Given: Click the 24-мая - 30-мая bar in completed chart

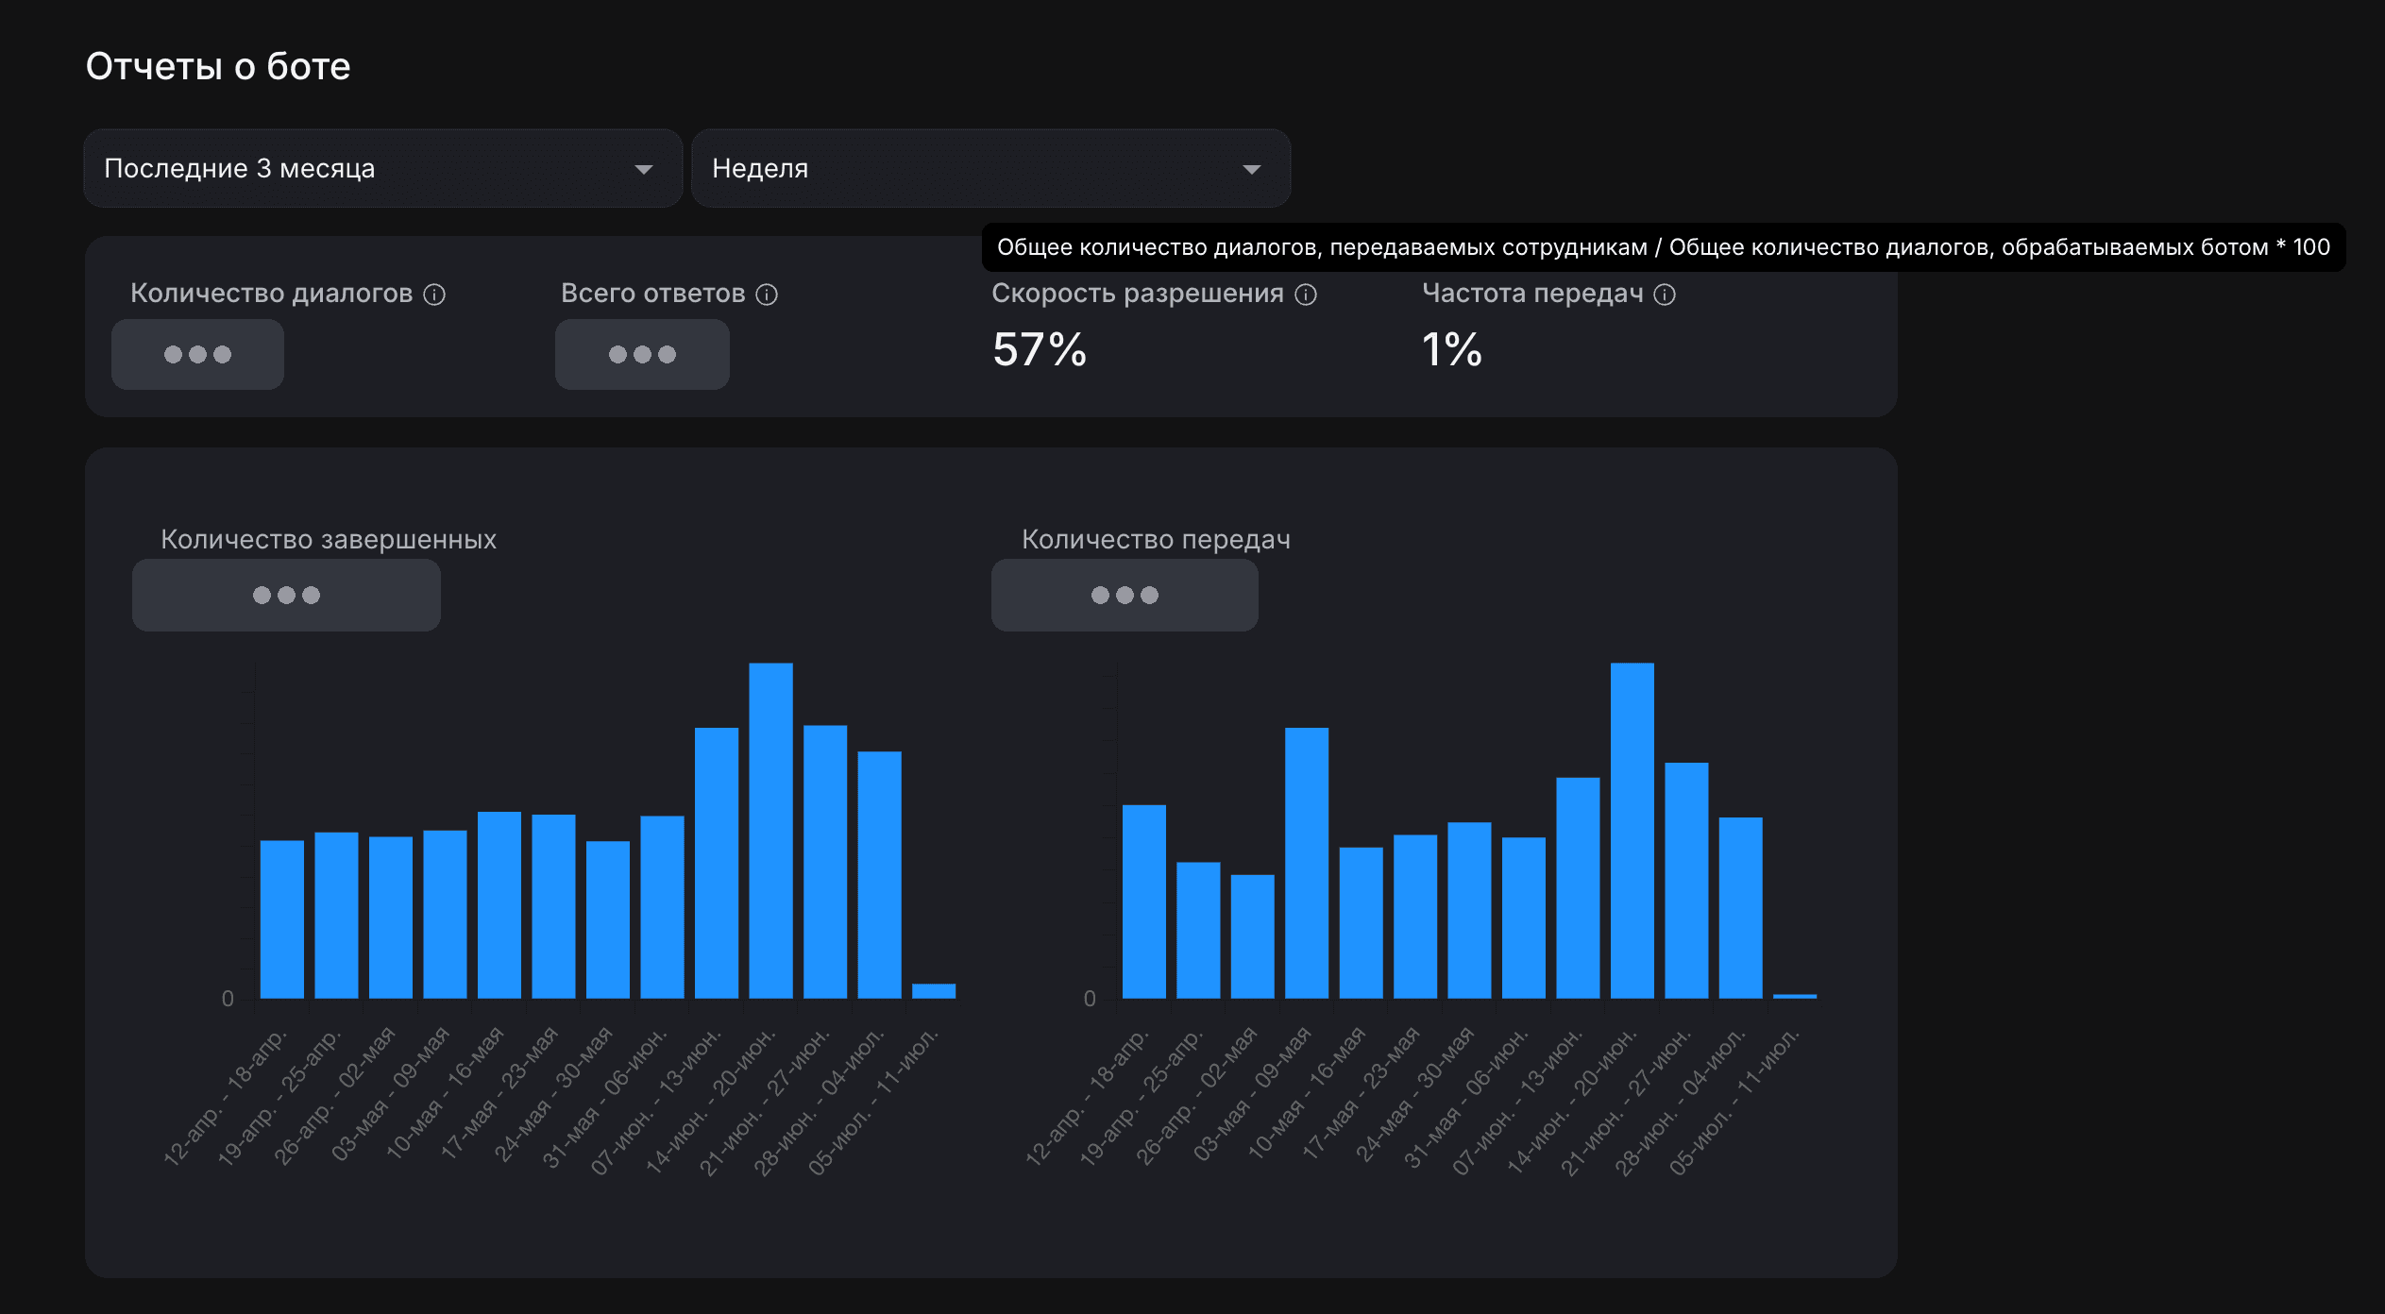Looking at the screenshot, I should (x=608, y=919).
